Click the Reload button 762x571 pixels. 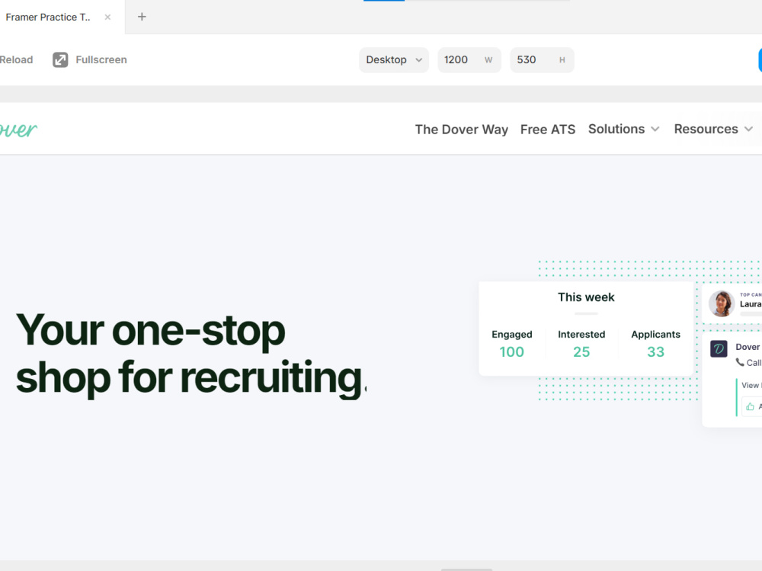coord(16,59)
